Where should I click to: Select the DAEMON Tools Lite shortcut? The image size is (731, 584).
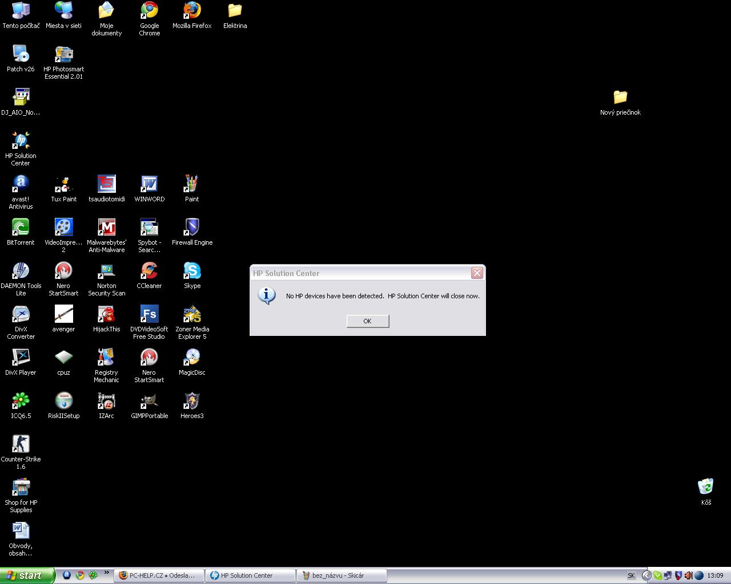pos(21,279)
